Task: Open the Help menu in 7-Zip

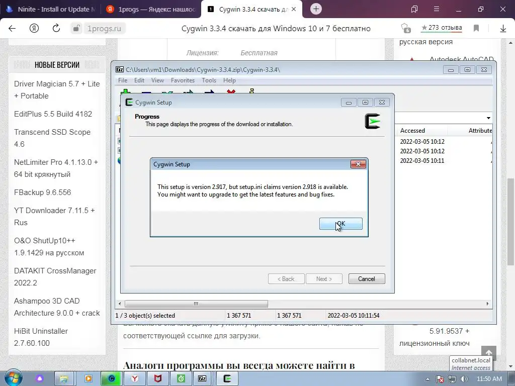Action: click(x=229, y=80)
